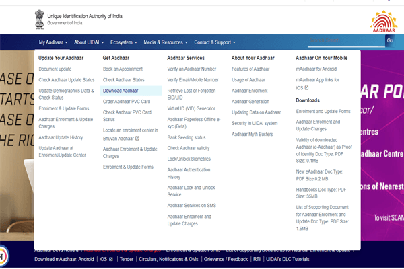
Task: Open Update Aadhaar at Enrolment/Update Center
Action: (62, 151)
